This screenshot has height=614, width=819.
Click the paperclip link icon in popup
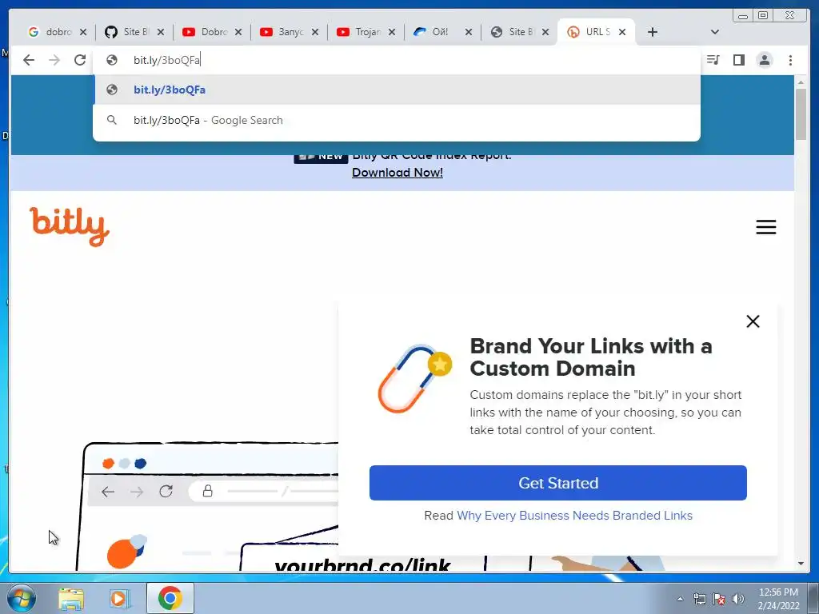415,378
